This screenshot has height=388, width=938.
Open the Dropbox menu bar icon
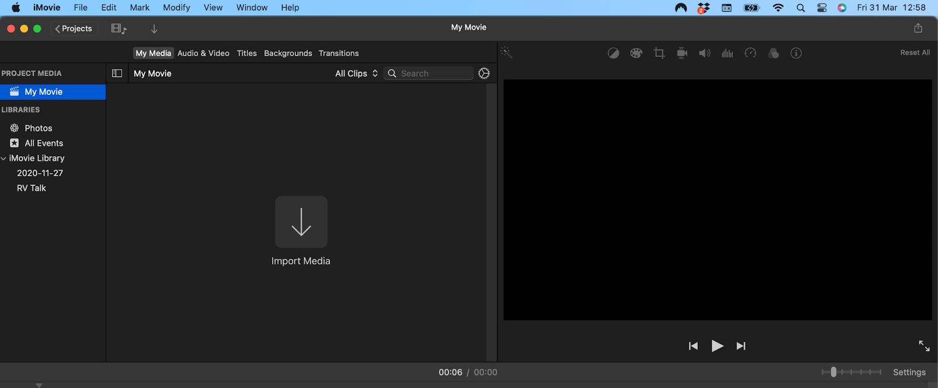coord(704,8)
